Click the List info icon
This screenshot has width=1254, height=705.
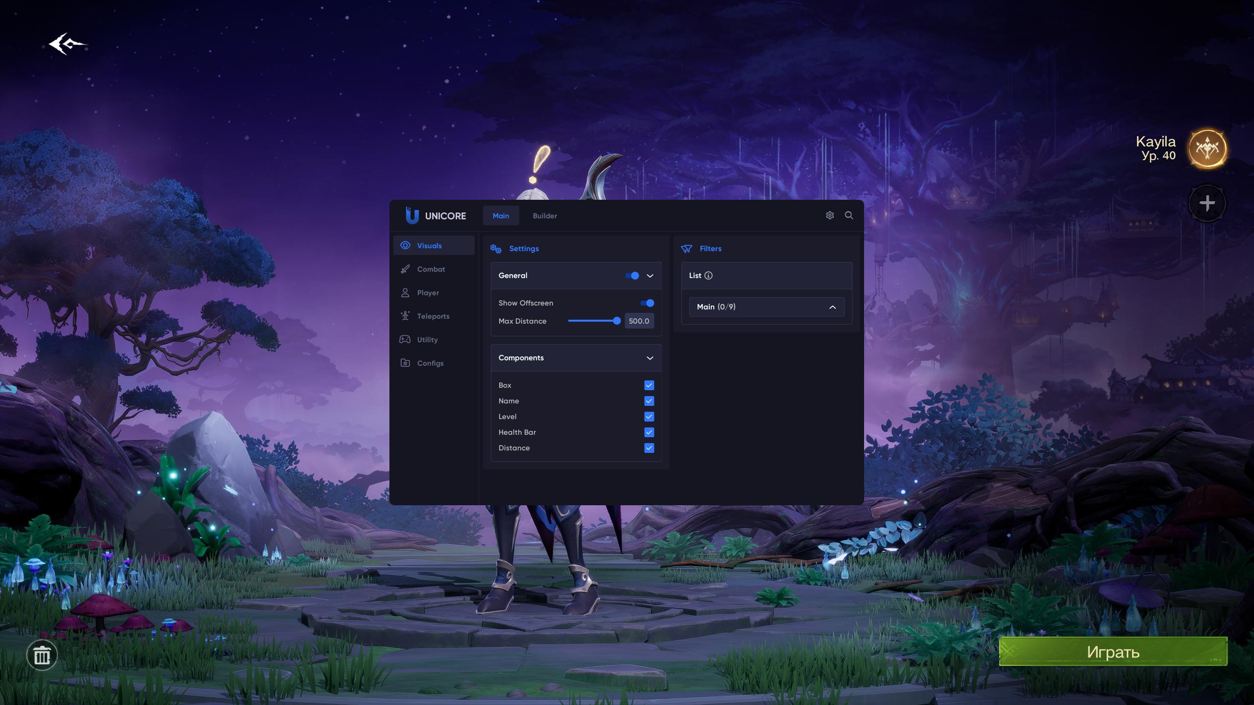click(x=708, y=276)
